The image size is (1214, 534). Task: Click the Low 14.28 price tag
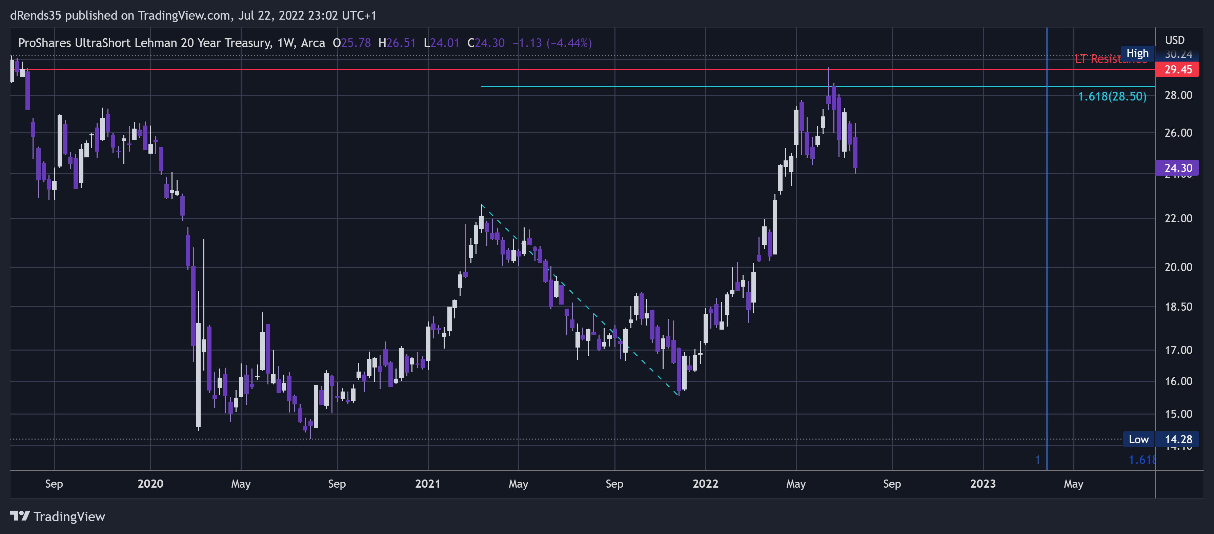click(1161, 440)
